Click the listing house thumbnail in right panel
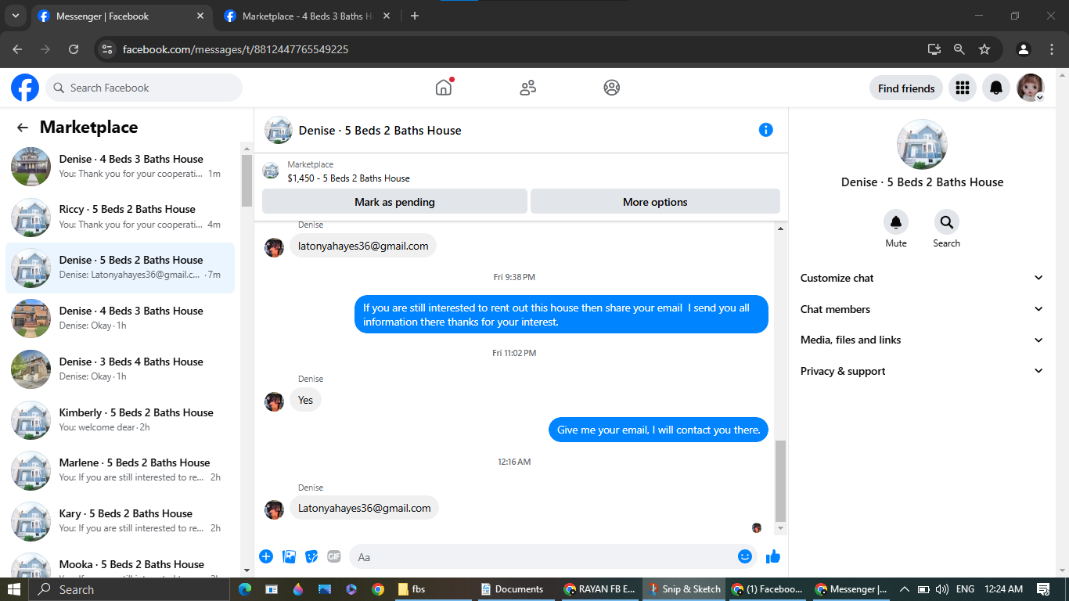This screenshot has height=601, width=1069. tap(922, 144)
